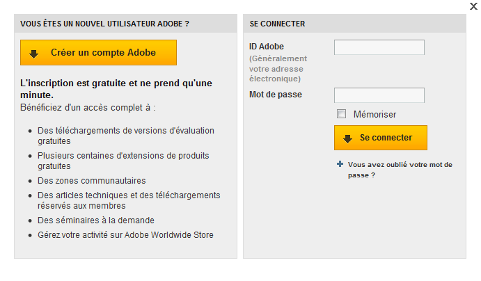Viewport: 481px width, 281px height.
Task: Click the down-arrow icon on Créer un compte
Action: coord(33,54)
